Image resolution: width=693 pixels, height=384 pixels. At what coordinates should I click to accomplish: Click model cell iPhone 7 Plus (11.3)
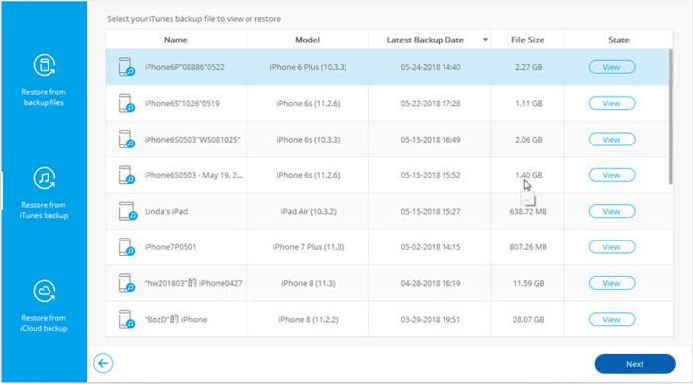coord(308,247)
